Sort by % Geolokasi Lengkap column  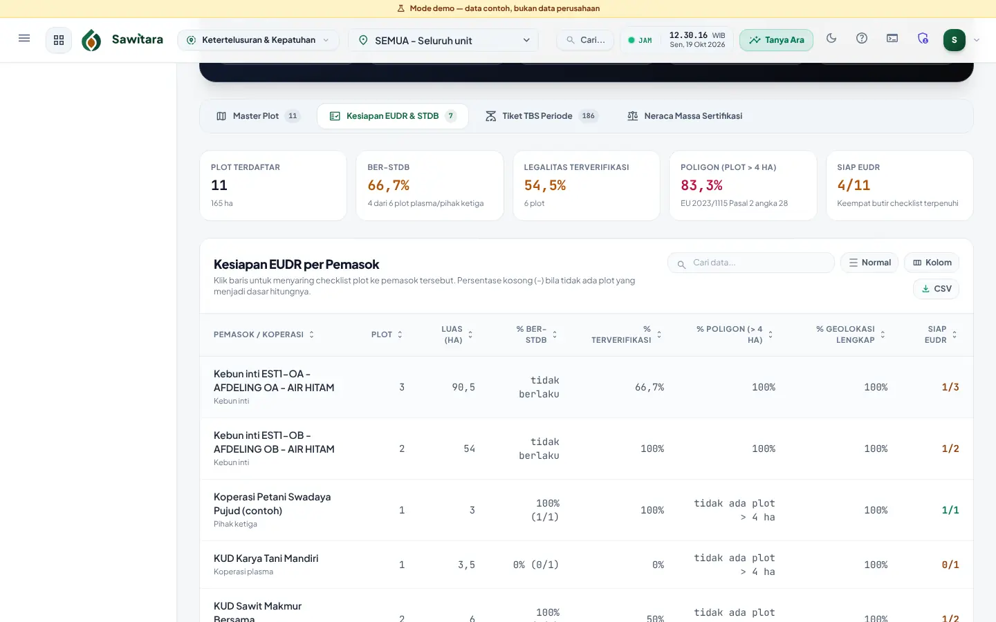[x=851, y=334]
